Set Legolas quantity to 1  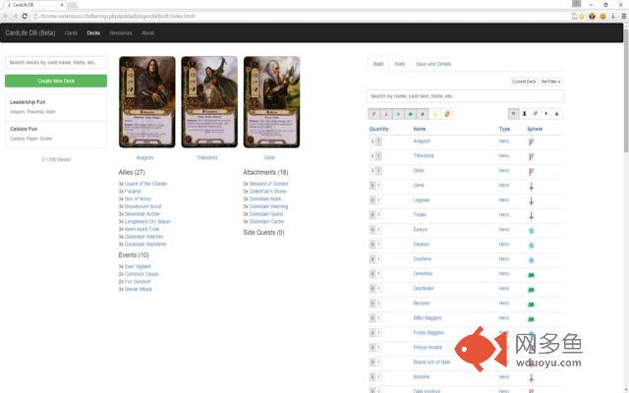378,199
